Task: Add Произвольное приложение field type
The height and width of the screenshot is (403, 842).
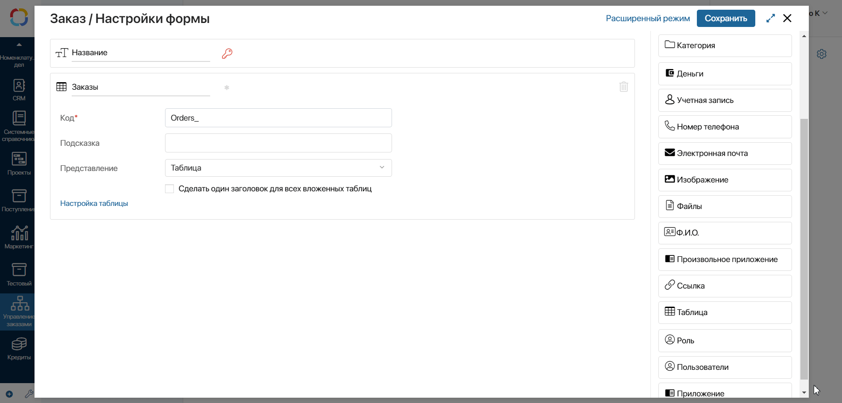Action: click(725, 259)
